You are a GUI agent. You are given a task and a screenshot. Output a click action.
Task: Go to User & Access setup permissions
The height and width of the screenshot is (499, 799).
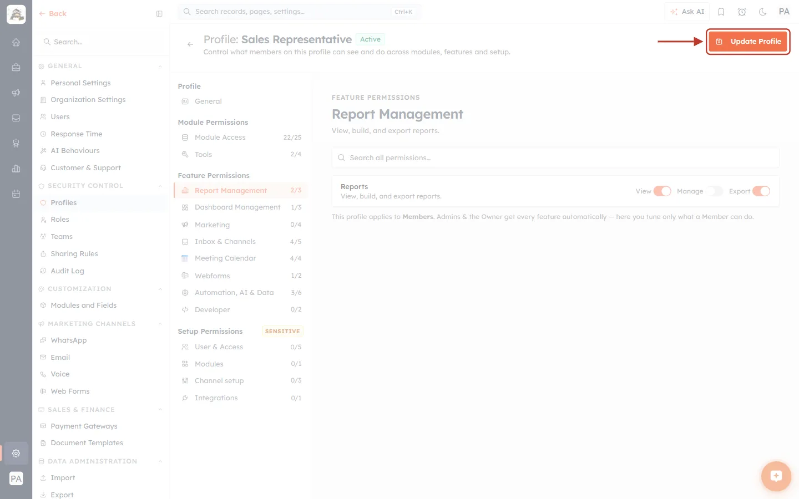pyautogui.click(x=241, y=347)
